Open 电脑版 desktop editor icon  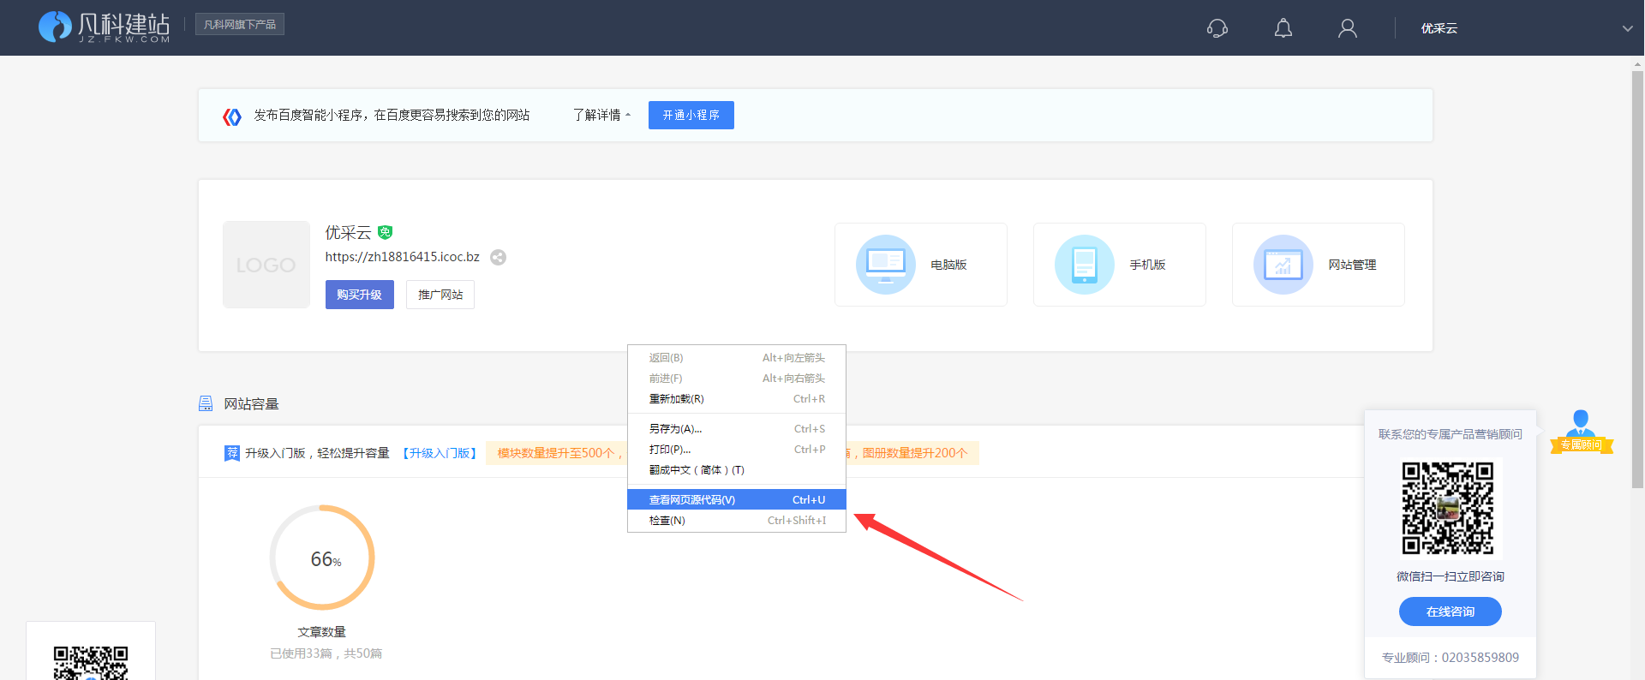click(x=886, y=265)
